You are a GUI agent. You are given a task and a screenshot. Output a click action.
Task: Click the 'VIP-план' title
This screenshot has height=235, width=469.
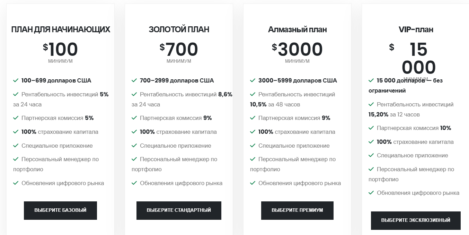[x=416, y=29]
